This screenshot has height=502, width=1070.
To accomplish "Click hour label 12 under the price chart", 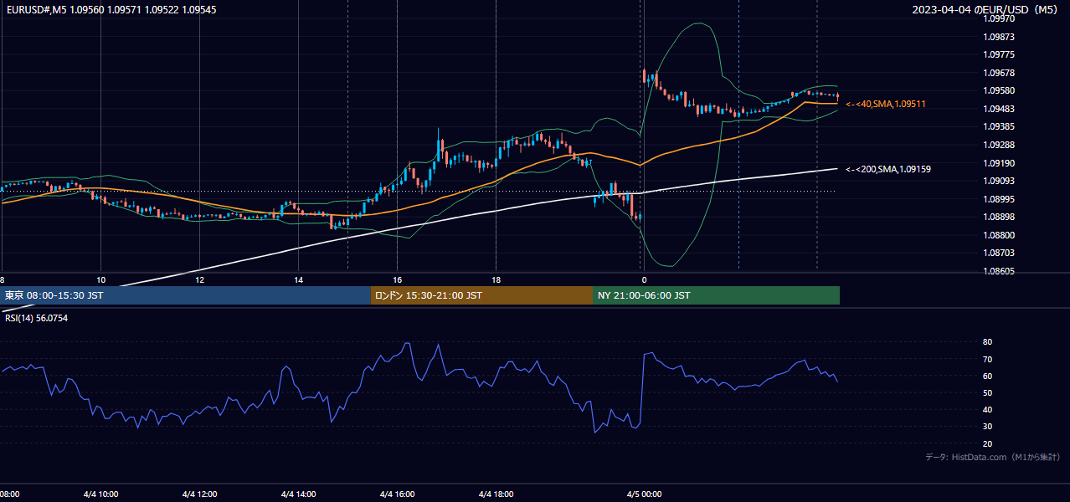I will click(199, 279).
